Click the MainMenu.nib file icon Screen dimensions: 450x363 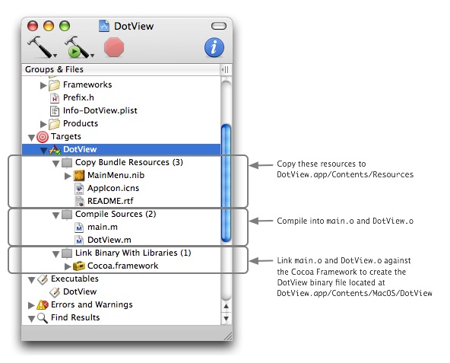pyautogui.click(x=79, y=175)
